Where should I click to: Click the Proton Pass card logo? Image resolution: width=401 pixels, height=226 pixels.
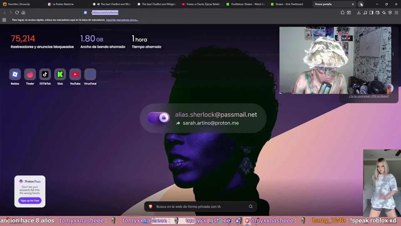coord(30,181)
